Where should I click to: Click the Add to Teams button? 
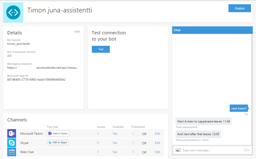coord(58,133)
